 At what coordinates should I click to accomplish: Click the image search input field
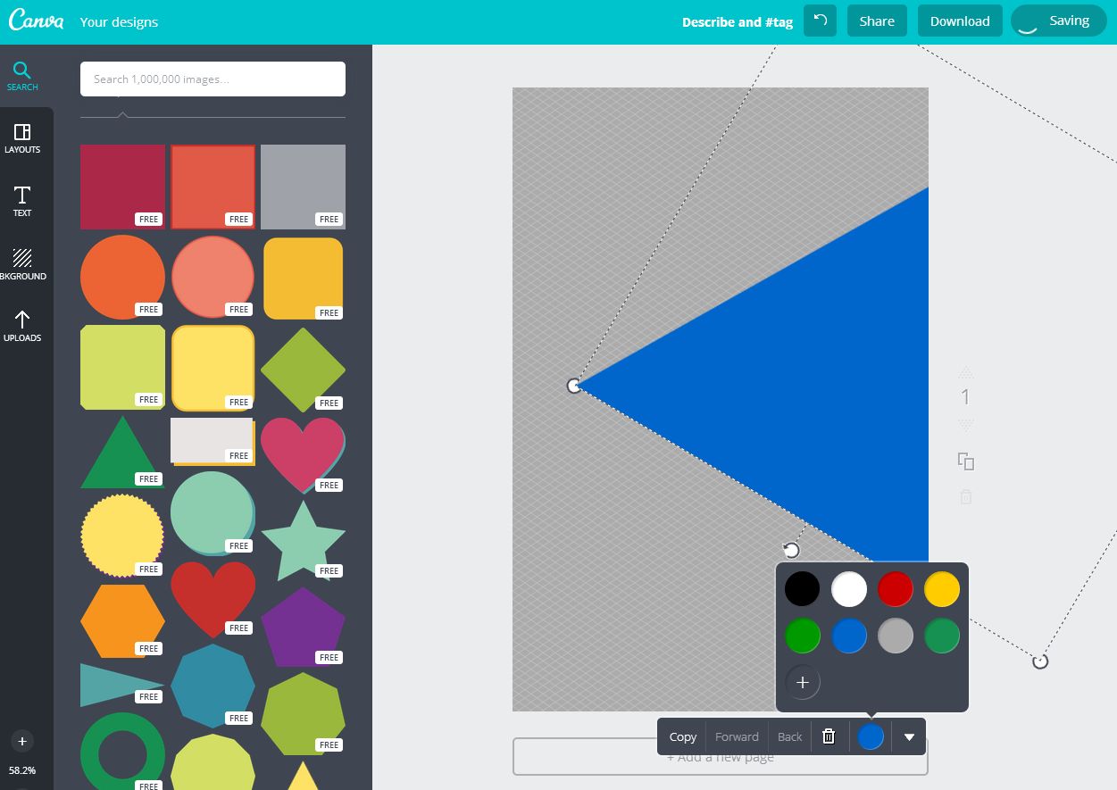click(213, 79)
